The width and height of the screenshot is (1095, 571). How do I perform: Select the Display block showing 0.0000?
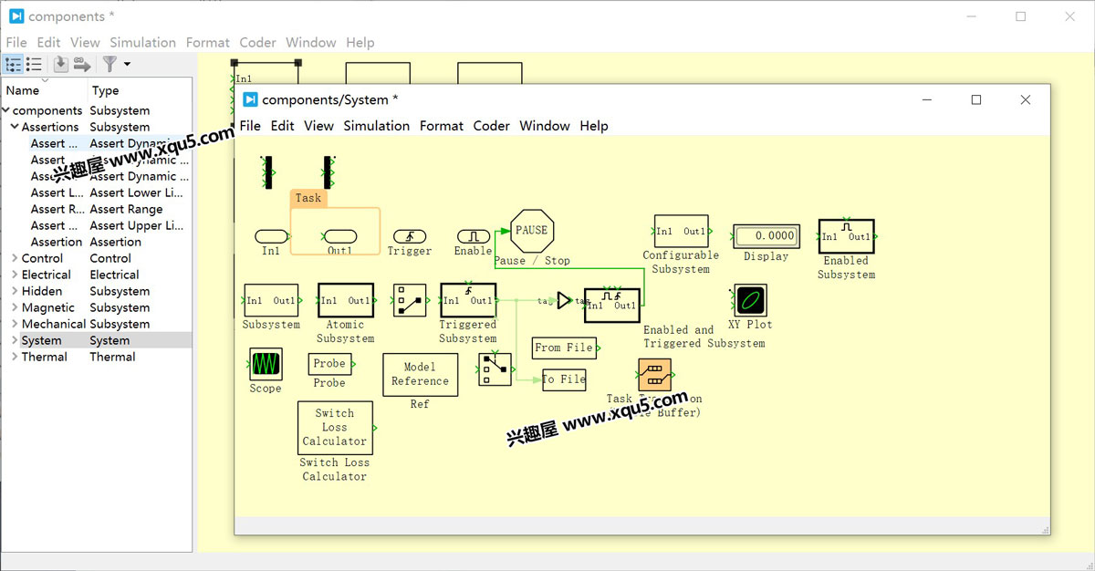pyautogui.click(x=766, y=235)
